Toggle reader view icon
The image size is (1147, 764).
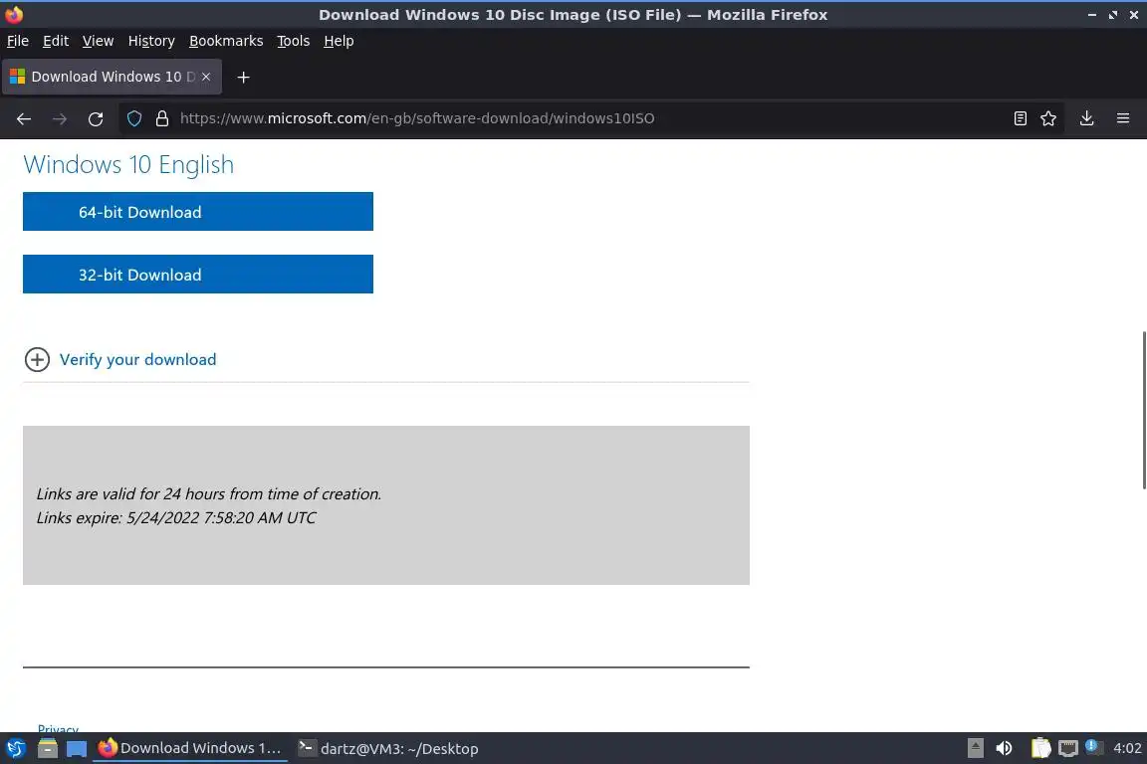1021,118
